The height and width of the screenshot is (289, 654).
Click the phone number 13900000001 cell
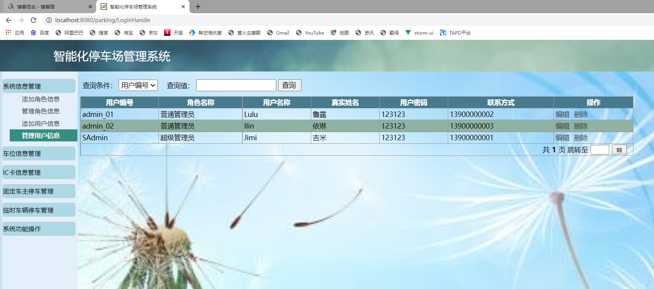[501, 138]
